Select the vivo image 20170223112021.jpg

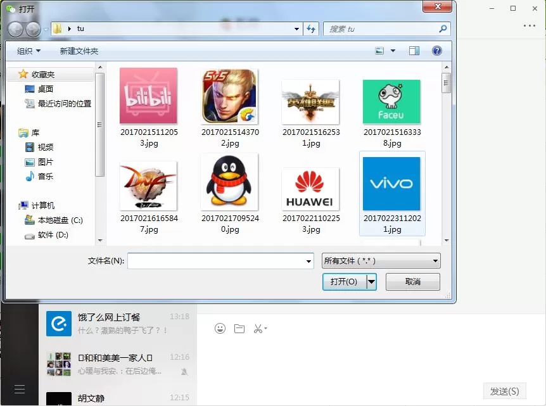[392, 194]
